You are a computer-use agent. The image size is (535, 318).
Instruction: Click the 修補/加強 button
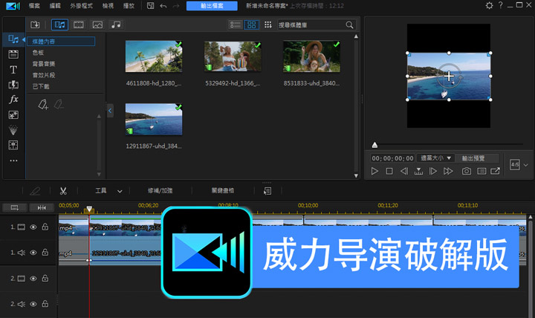click(x=160, y=191)
